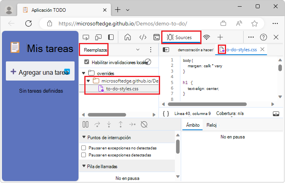Switch to the Reloj tab
285x183 pixels.
(x=212, y=125)
